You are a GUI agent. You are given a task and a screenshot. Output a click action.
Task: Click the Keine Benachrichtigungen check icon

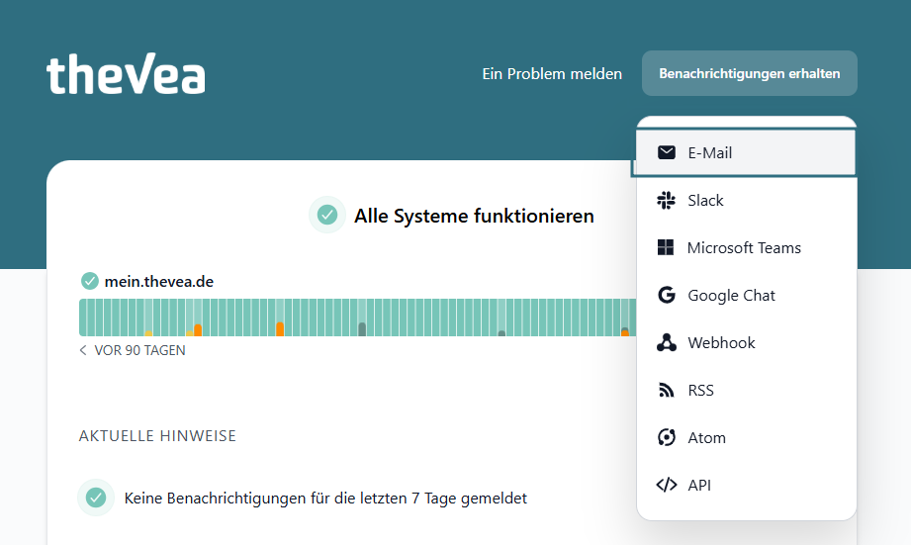pos(96,498)
